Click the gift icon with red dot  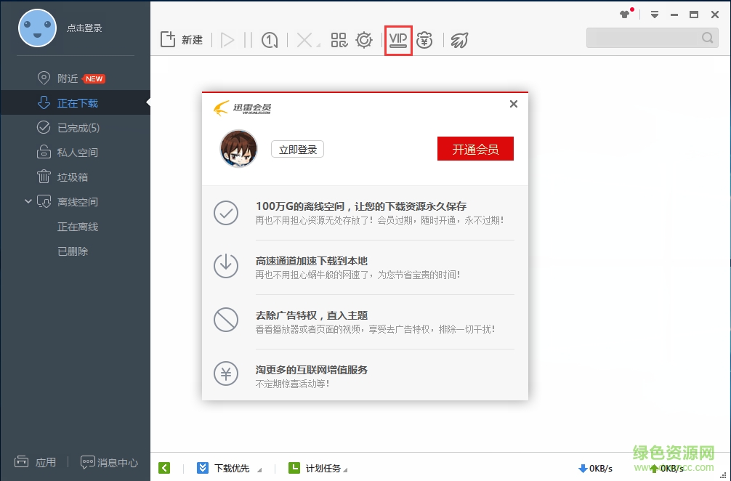(x=623, y=15)
